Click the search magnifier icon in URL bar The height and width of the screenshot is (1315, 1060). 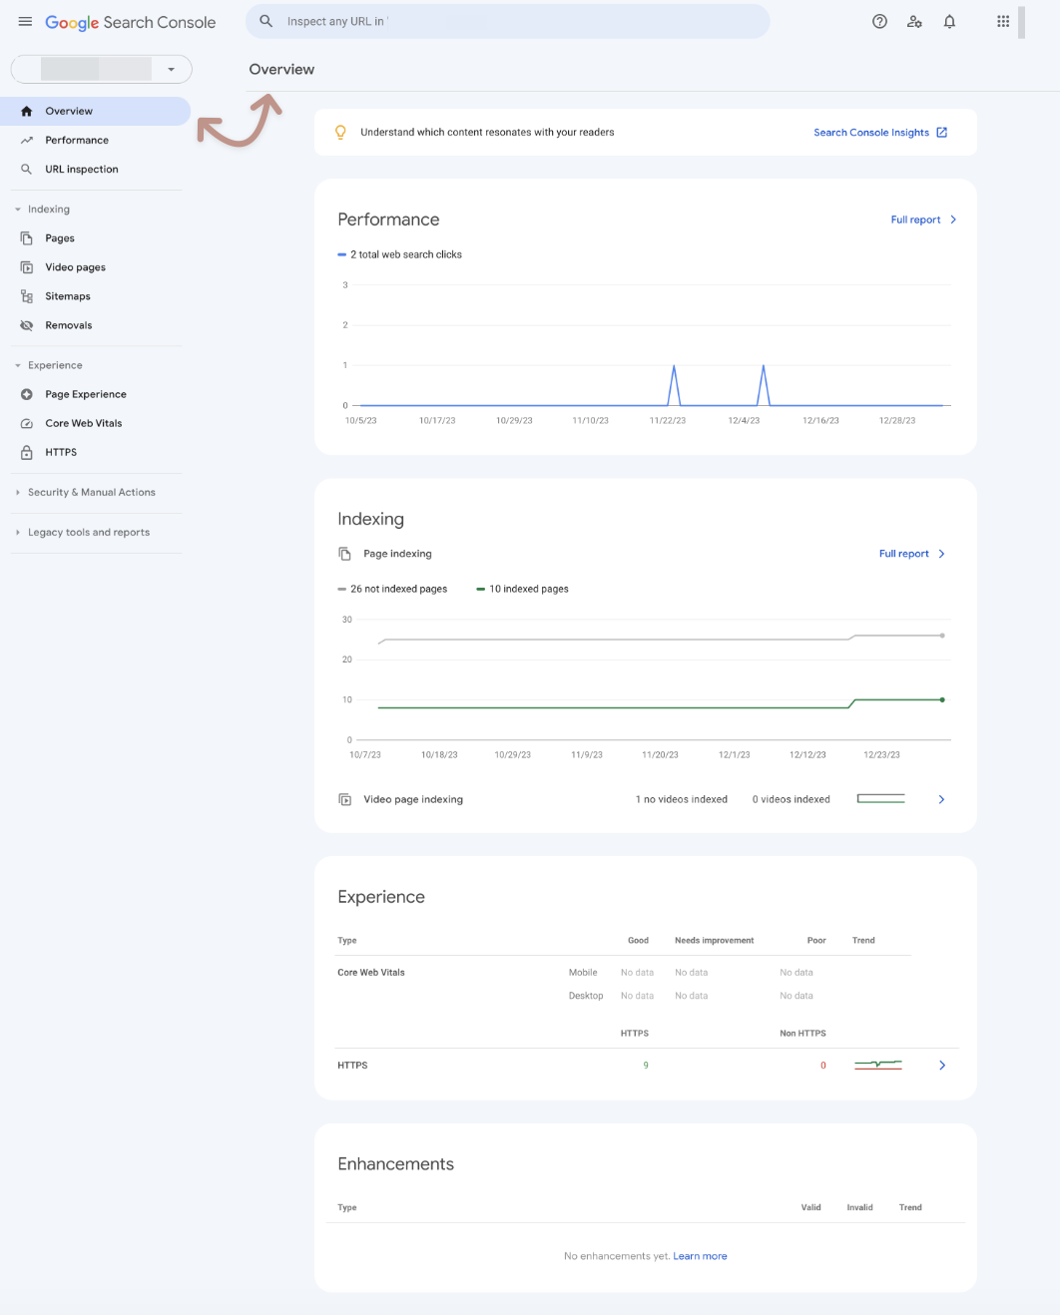(266, 21)
